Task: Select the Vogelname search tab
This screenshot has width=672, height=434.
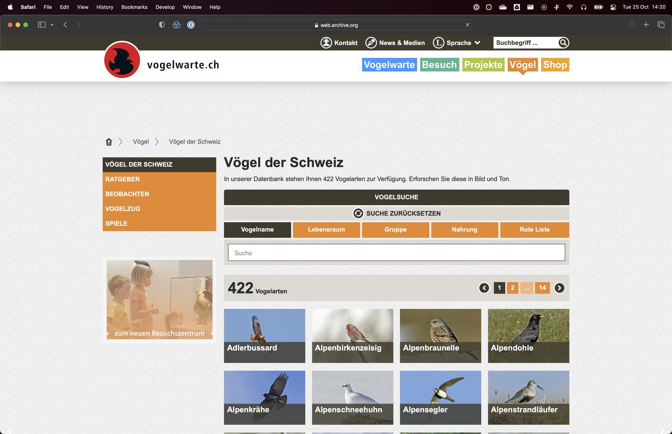Action: [257, 230]
